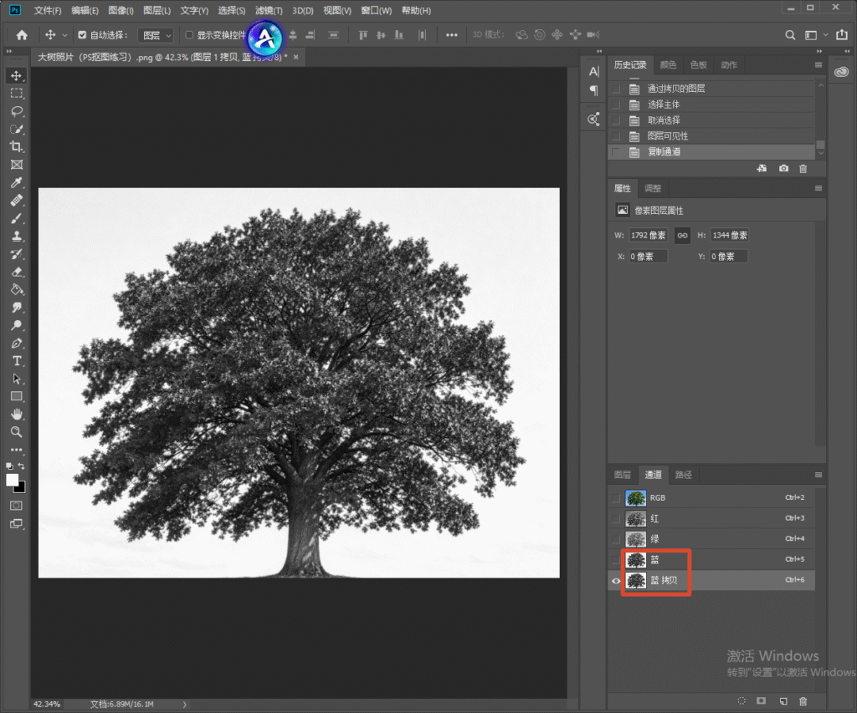The height and width of the screenshot is (713, 857).
Task: Delete current channel trash icon
Action: [x=803, y=701]
